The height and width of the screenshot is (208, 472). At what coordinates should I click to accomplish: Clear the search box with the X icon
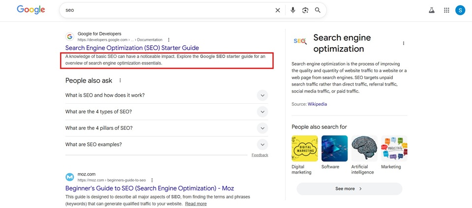click(277, 10)
